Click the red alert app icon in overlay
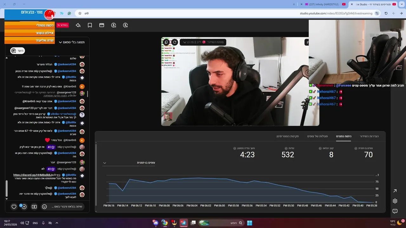This screenshot has width=406, height=228. (x=49, y=15)
